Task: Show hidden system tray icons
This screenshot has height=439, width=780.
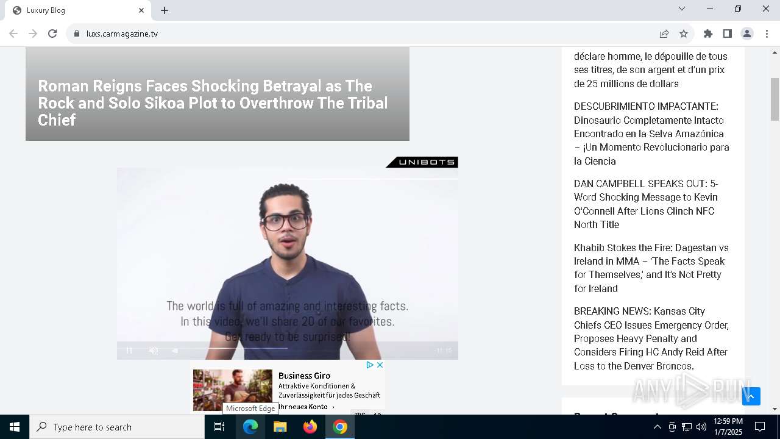Action: click(x=657, y=427)
